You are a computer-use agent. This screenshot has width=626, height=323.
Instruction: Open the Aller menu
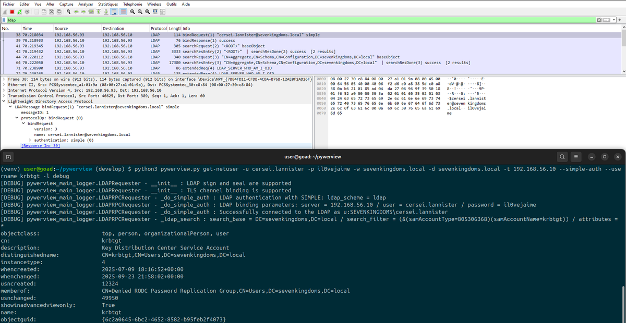click(x=50, y=4)
